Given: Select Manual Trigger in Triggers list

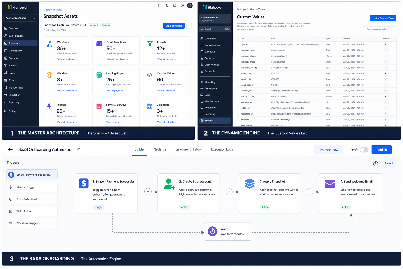Looking at the screenshot, I should [32, 187].
